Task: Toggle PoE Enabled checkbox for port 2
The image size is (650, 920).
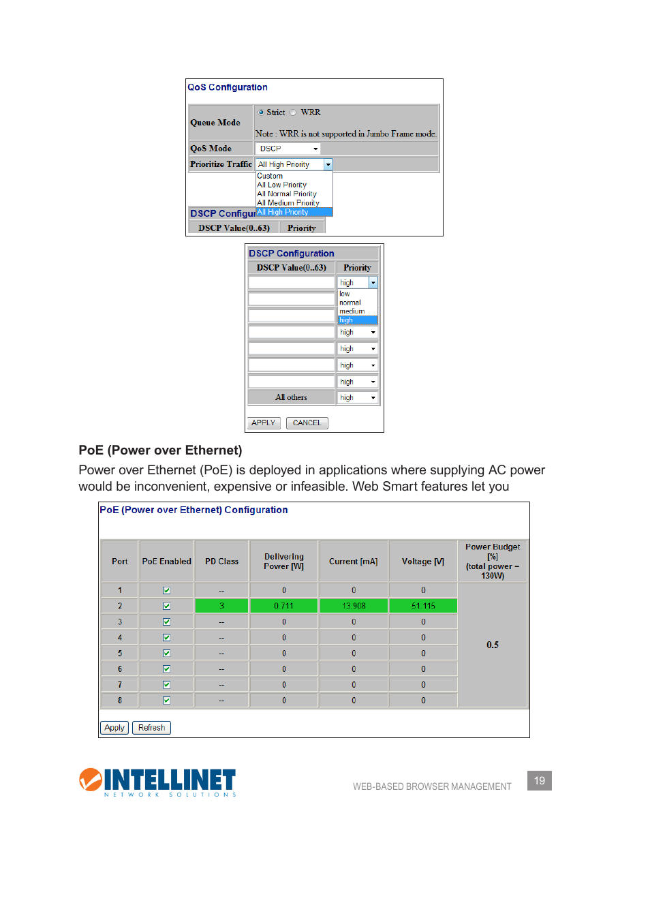Action: (x=166, y=607)
